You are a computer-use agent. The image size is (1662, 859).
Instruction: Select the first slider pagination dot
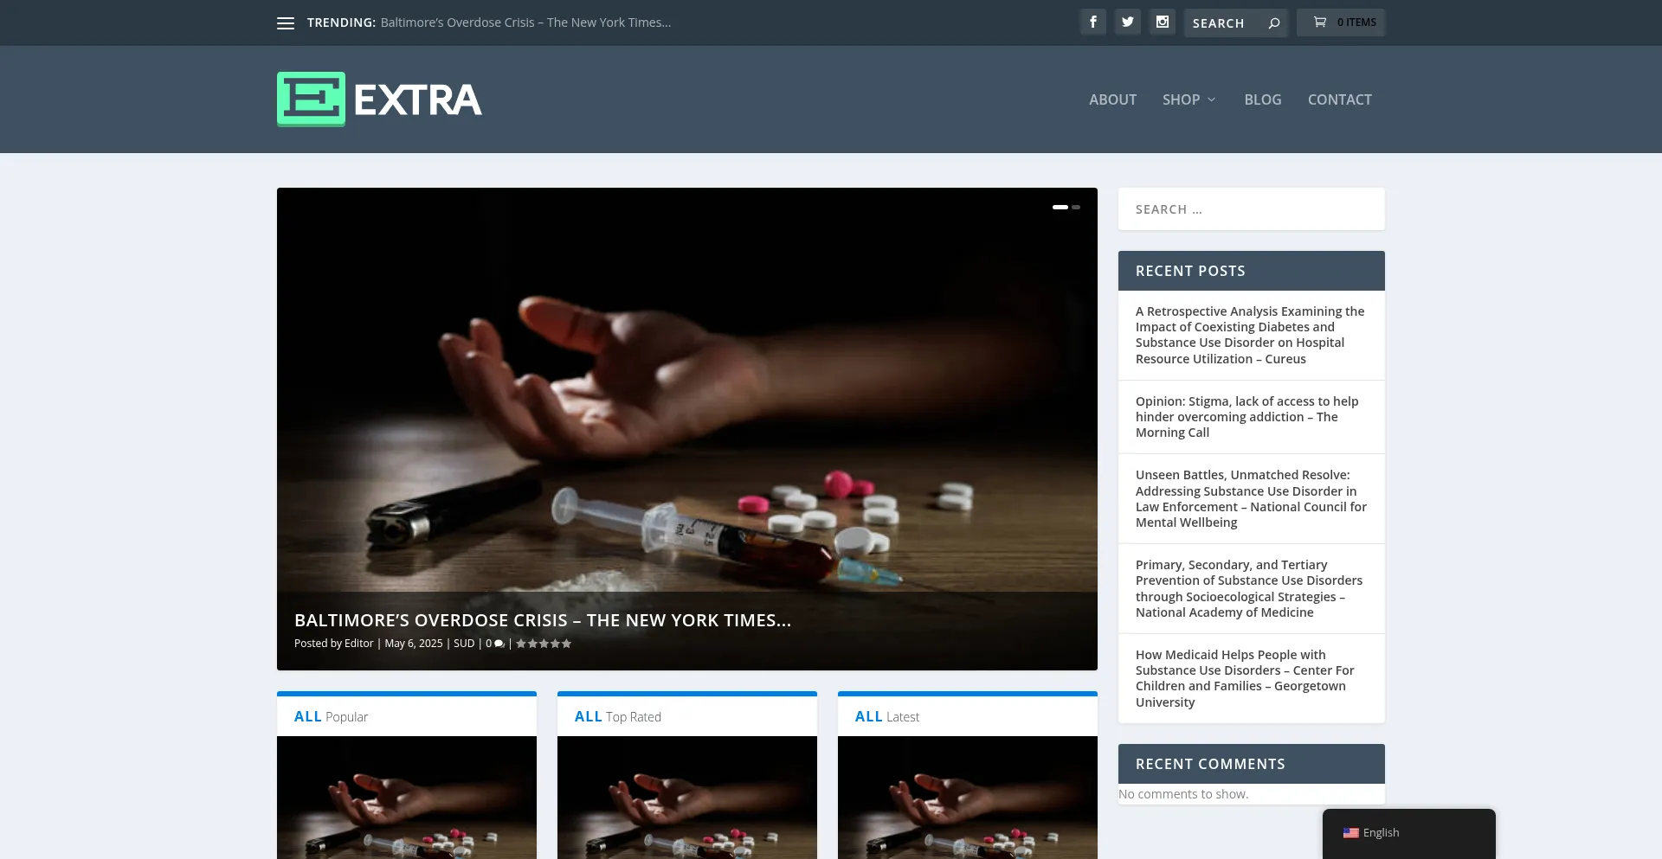(1060, 208)
